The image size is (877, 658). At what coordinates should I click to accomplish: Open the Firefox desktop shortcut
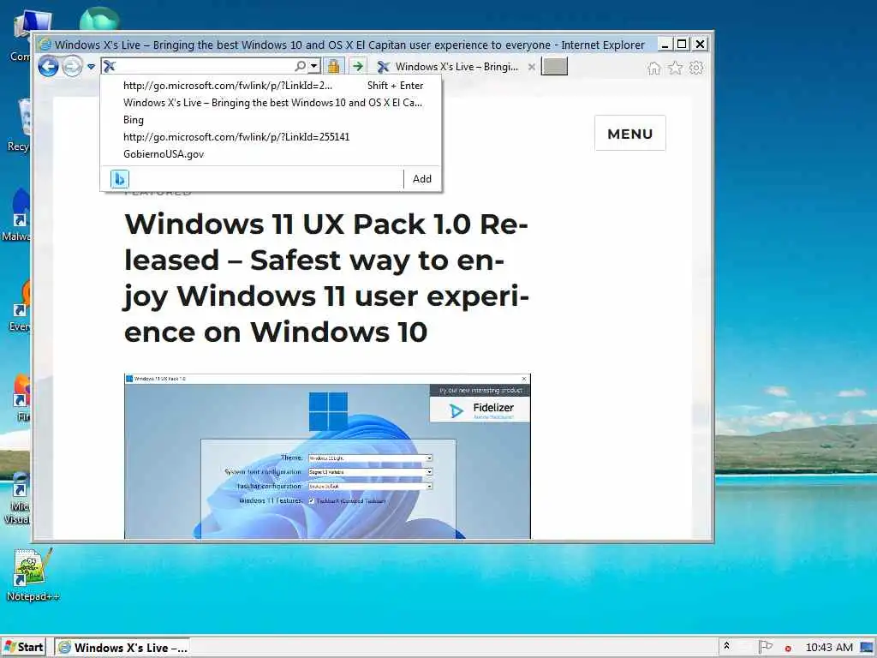22,396
